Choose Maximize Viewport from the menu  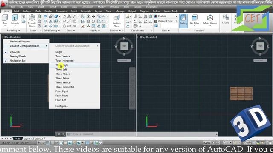pyautogui.click(x=26, y=42)
